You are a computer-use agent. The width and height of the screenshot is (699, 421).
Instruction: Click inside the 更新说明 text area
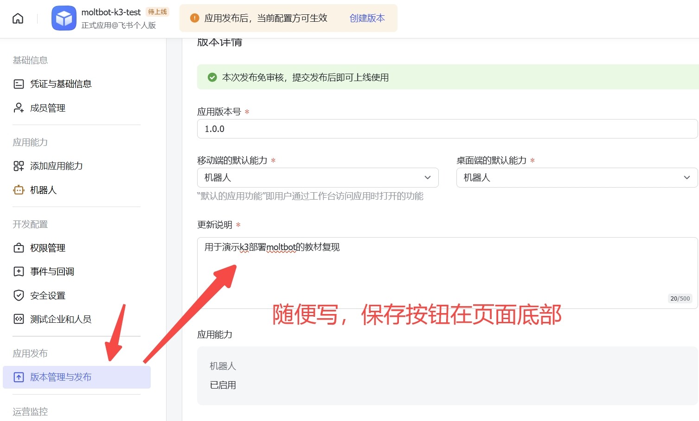click(447, 273)
